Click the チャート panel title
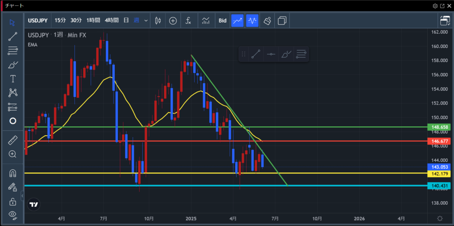The width and height of the screenshot is (454, 226). point(15,6)
